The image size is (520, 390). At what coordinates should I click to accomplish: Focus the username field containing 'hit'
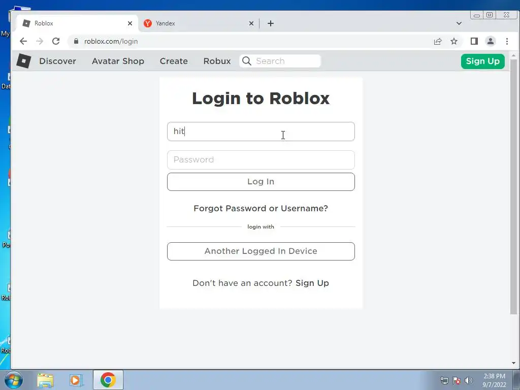(x=261, y=132)
